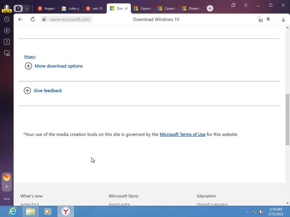Add a new app to the sidebar
This screenshot has height=217, width=290.
[7, 187]
